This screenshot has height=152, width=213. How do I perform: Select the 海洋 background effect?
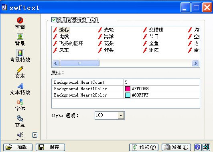109,37
